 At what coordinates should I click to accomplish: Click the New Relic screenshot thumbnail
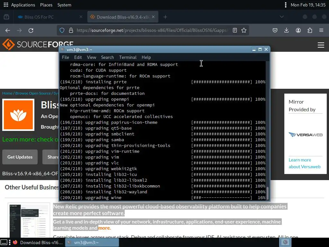click(x=29, y=220)
